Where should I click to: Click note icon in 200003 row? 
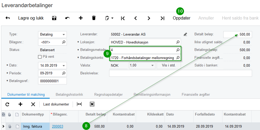[x=17, y=127]
